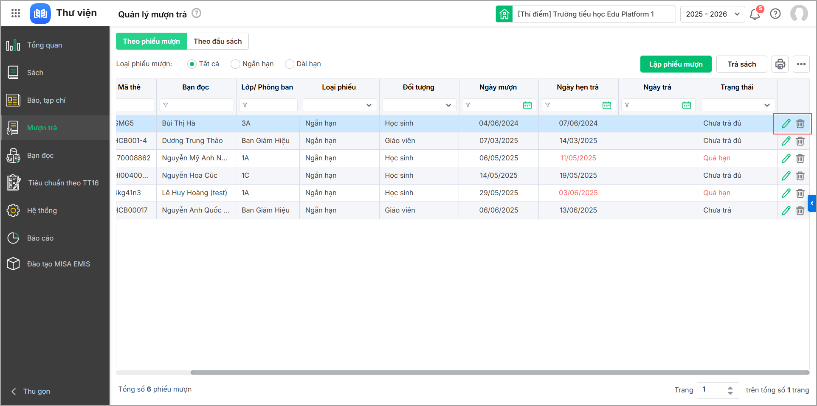Image resolution: width=817 pixels, height=406 pixels.
Task: Select the Tất cả radio option
Action: coord(192,64)
